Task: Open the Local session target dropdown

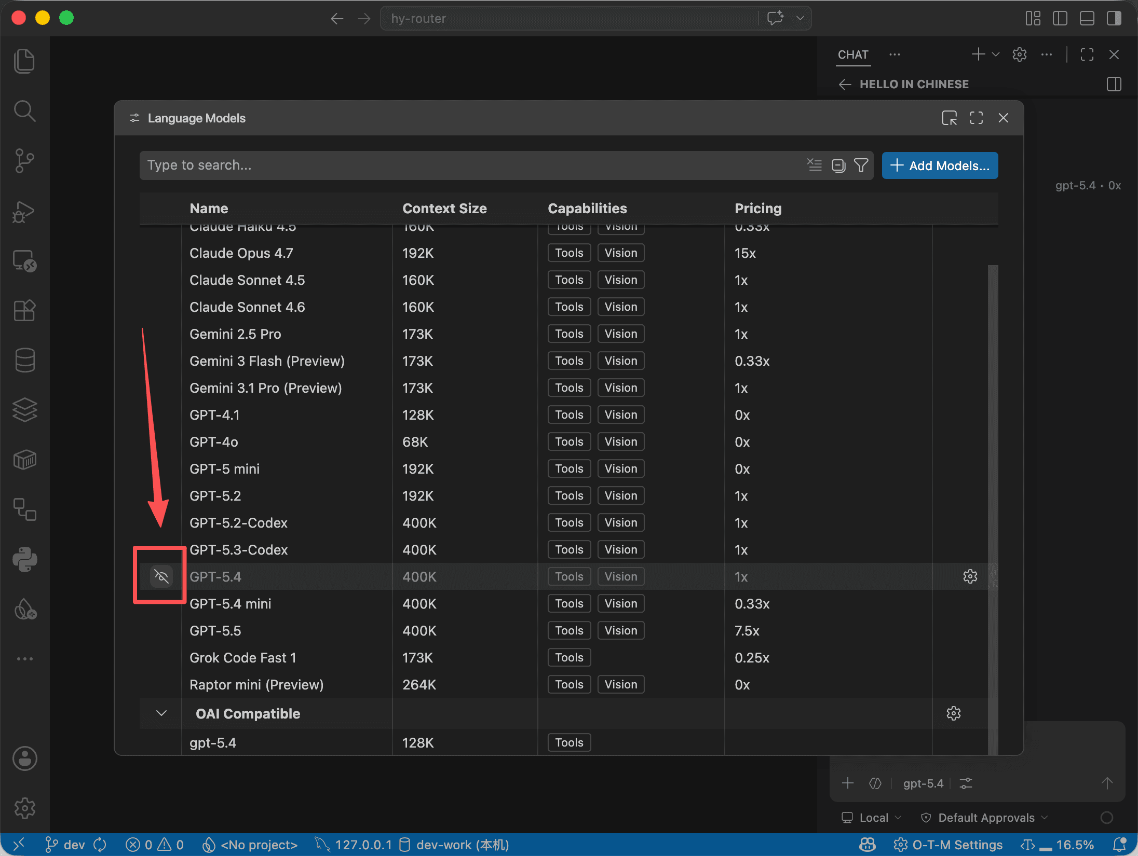Action: tap(872, 818)
